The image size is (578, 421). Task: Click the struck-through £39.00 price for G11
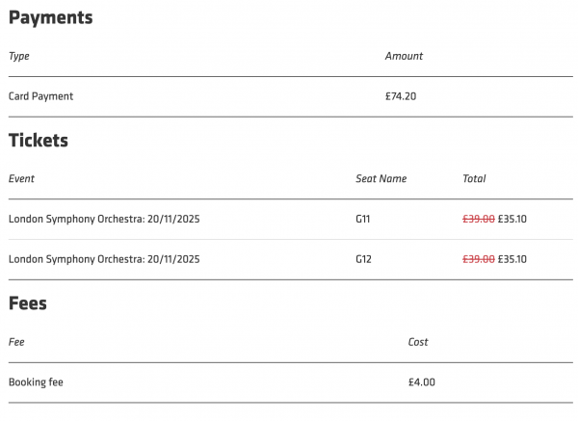click(479, 219)
